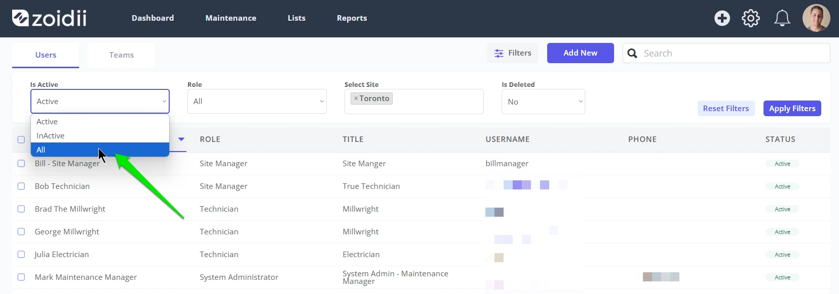
Task: Toggle the Filters button
Action: [513, 53]
